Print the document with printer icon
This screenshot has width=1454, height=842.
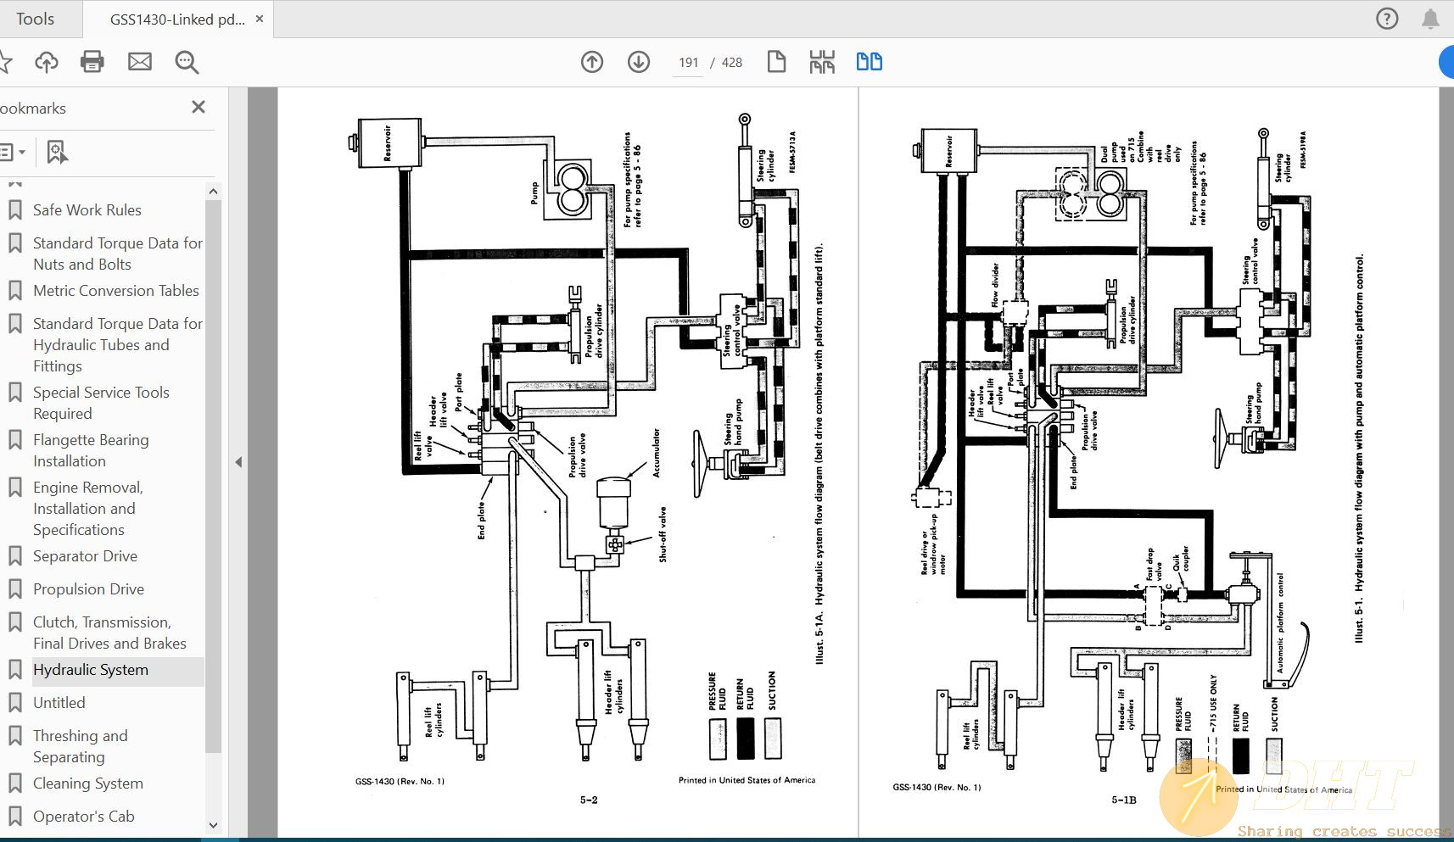pyautogui.click(x=92, y=62)
